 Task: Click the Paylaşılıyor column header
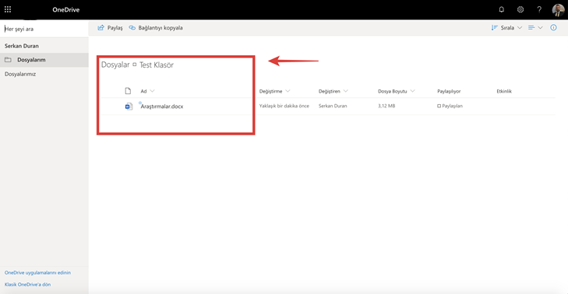(x=449, y=91)
